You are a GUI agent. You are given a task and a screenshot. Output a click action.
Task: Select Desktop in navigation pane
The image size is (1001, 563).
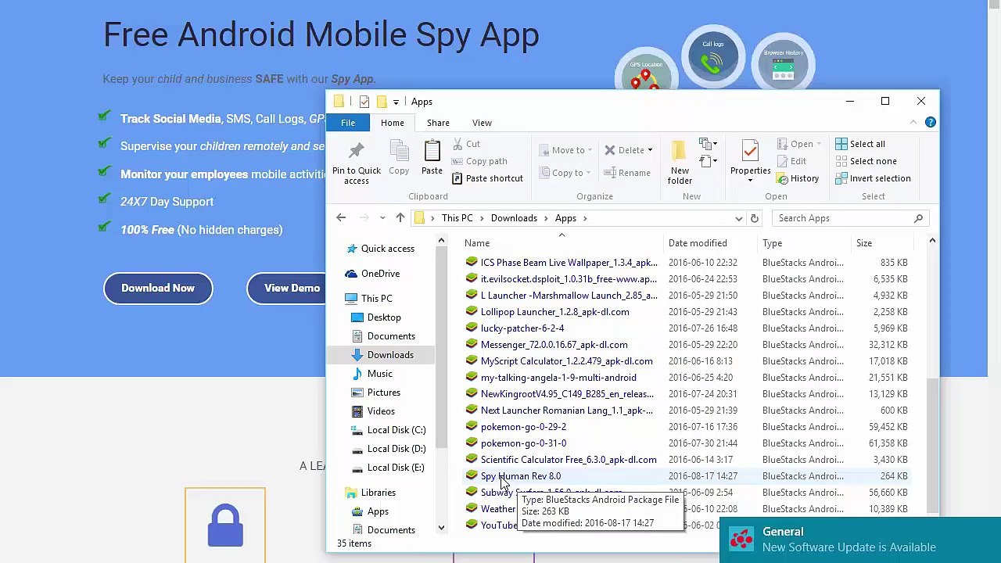tap(384, 317)
